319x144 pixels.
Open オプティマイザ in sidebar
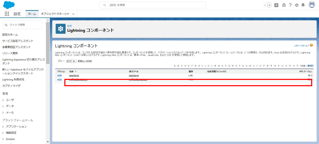tap(11, 86)
